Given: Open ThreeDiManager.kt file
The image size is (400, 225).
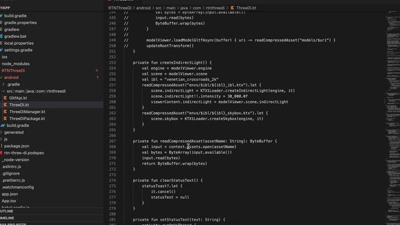Looking at the screenshot, I should [x=27, y=112].
